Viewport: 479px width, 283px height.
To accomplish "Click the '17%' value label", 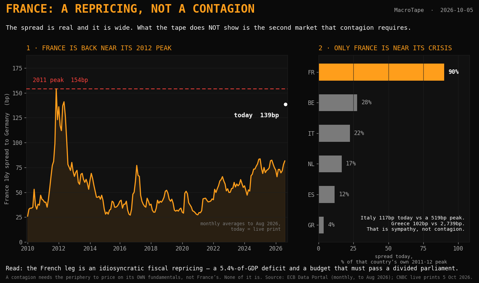I will [x=351, y=164].
